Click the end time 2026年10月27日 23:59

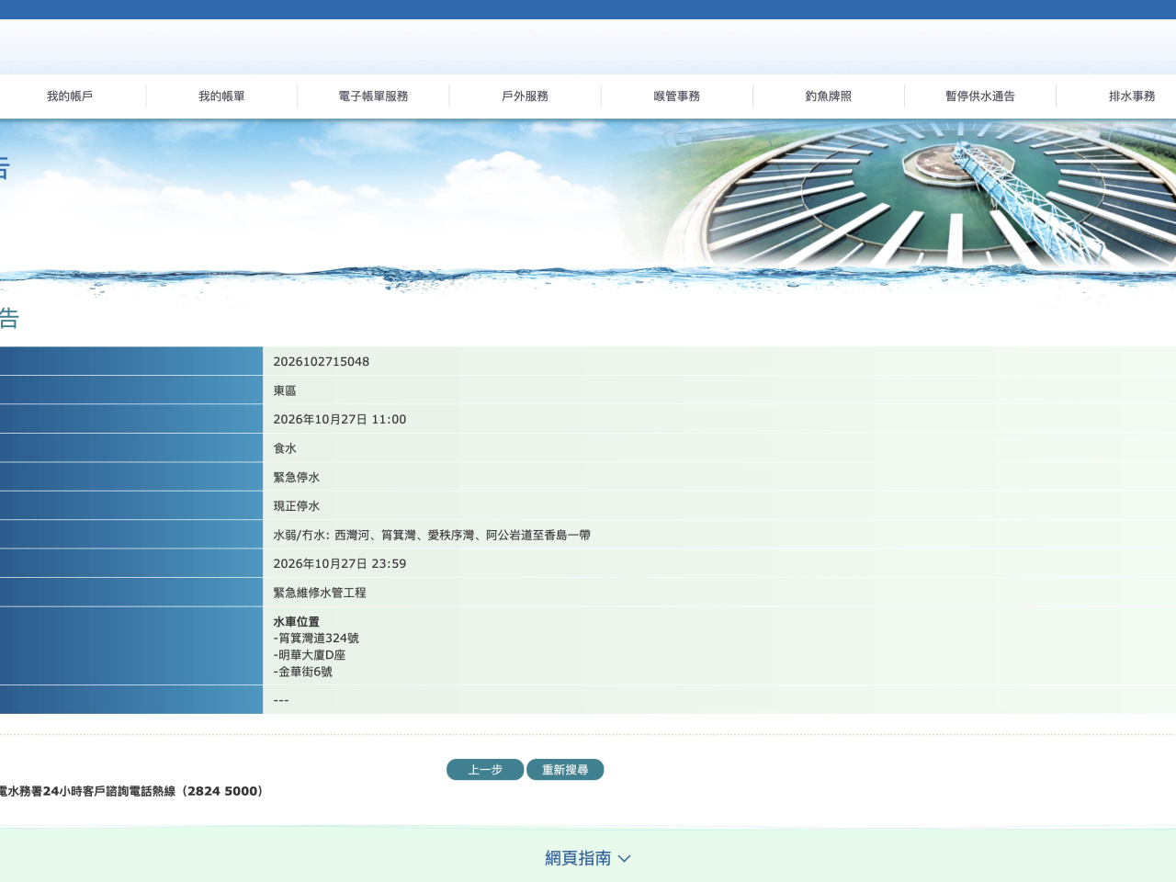pos(339,564)
